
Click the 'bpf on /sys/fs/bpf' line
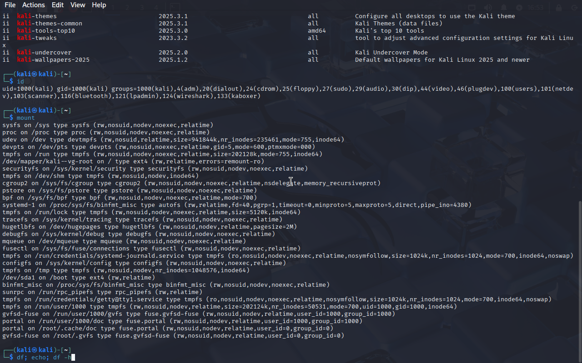pyautogui.click(x=130, y=198)
